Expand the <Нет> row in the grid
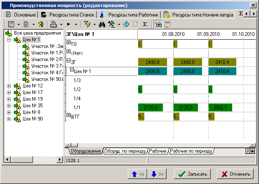The height and width of the screenshot is (184, 259). pyautogui.click(x=69, y=52)
